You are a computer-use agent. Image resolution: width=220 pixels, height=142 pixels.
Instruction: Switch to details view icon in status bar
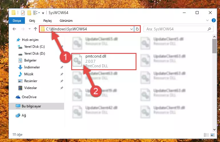click(x=206, y=135)
